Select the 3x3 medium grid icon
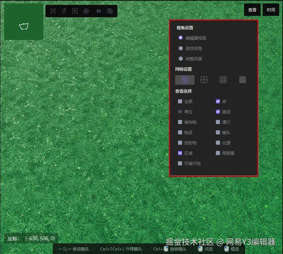Image resolution: width=283 pixels, height=254 pixels. tap(223, 80)
